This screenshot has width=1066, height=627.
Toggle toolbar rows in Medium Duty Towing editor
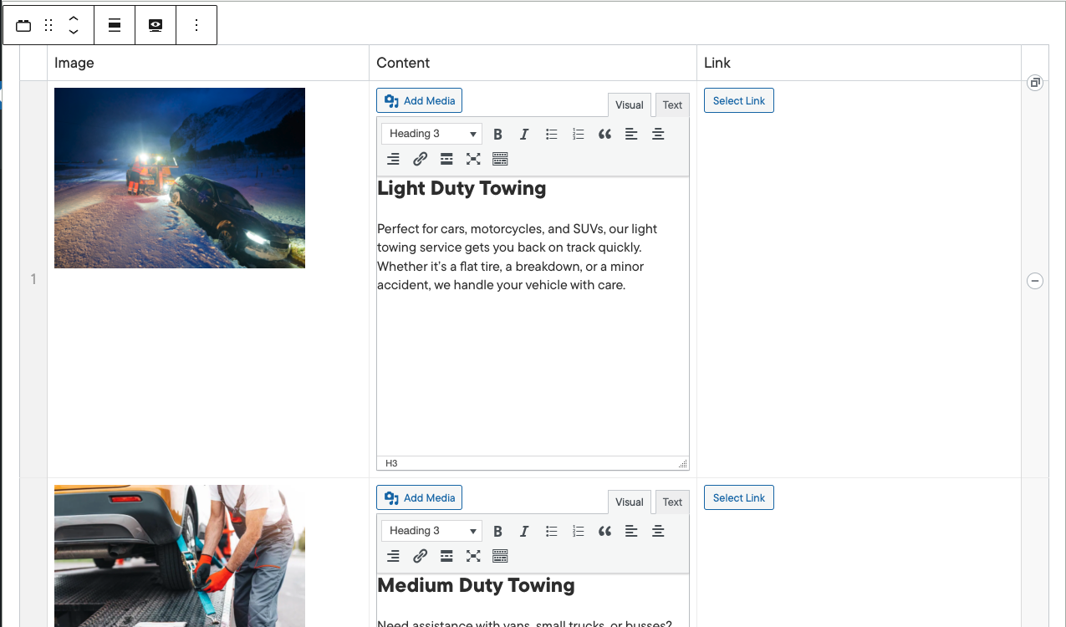point(500,556)
